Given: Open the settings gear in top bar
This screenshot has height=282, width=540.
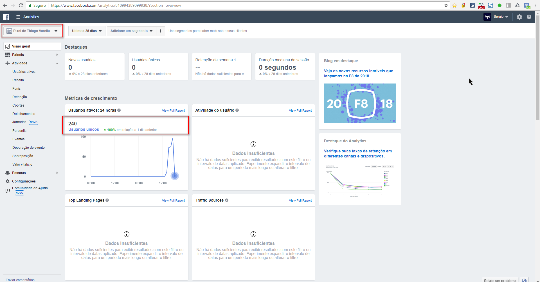Looking at the screenshot, I should [519, 17].
